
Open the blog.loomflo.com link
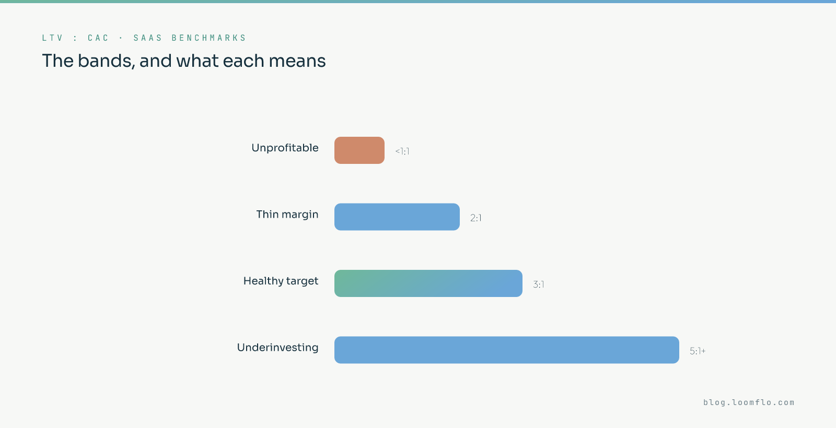(x=749, y=402)
